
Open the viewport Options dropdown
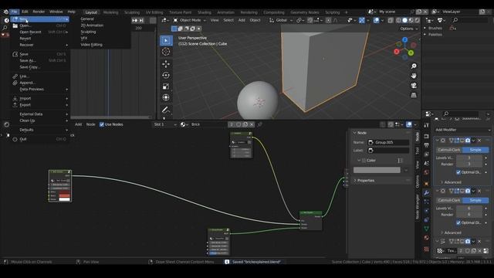tap(408, 29)
